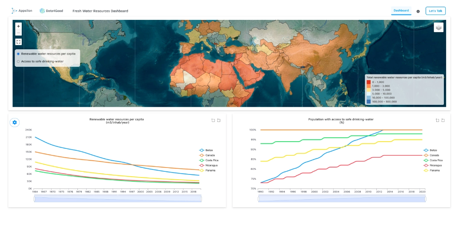Open the Appsilon logo link
Viewport: 458px width, 237px height.
(x=22, y=10)
